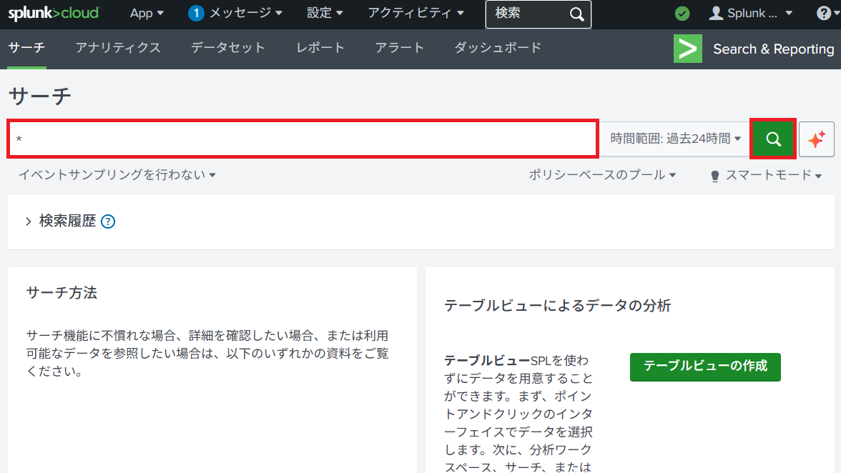Switch to the レポート tab
The image size is (841, 473).
point(320,48)
